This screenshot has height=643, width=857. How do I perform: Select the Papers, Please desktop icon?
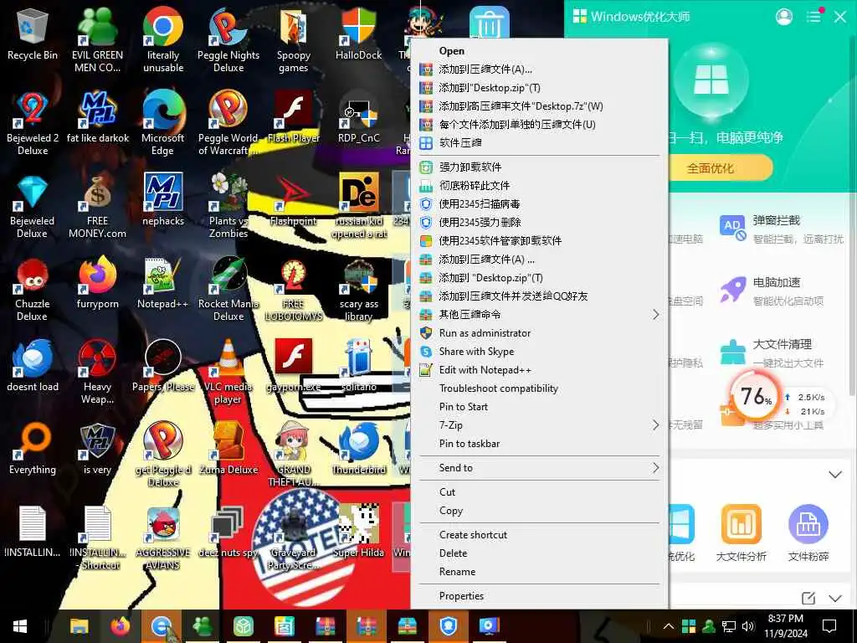[x=163, y=367]
